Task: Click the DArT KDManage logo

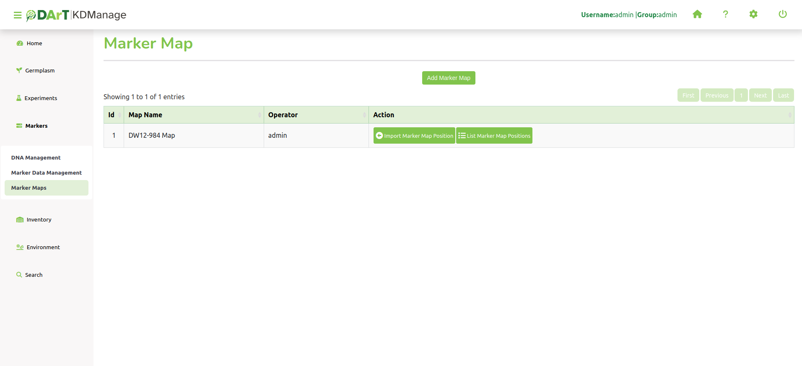Action: point(76,15)
